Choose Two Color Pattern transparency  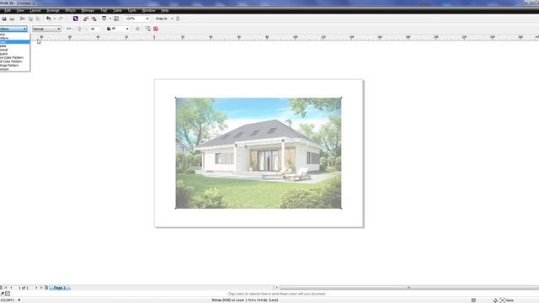[15, 58]
